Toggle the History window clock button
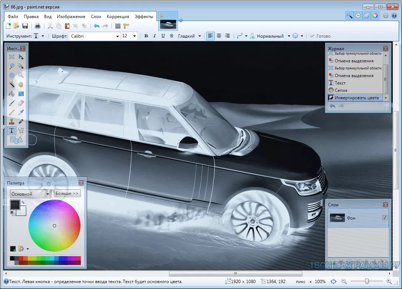The height and width of the screenshot is (289, 402). pos(358,16)
